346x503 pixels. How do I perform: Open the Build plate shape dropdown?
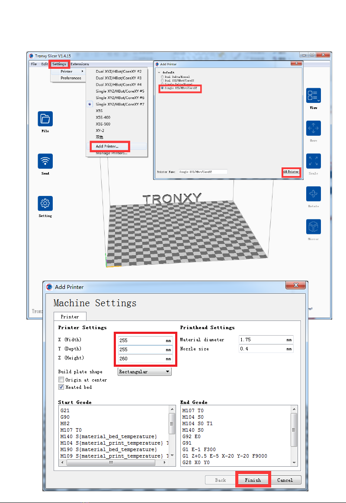pyautogui.click(x=144, y=372)
